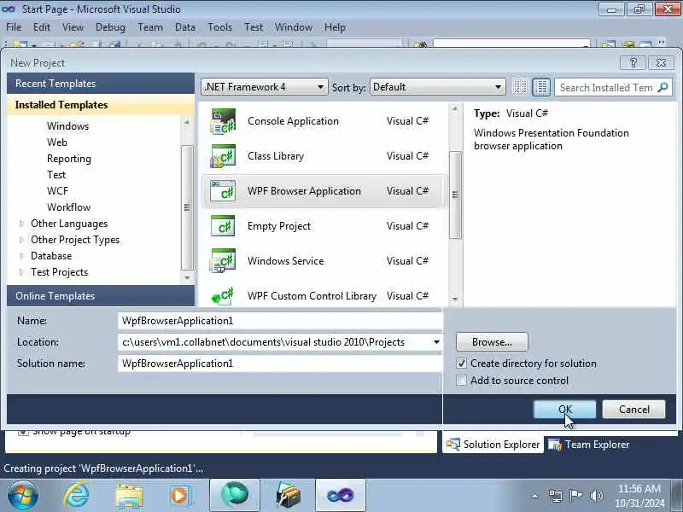Switch to the Team Explorer tab

click(589, 445)
